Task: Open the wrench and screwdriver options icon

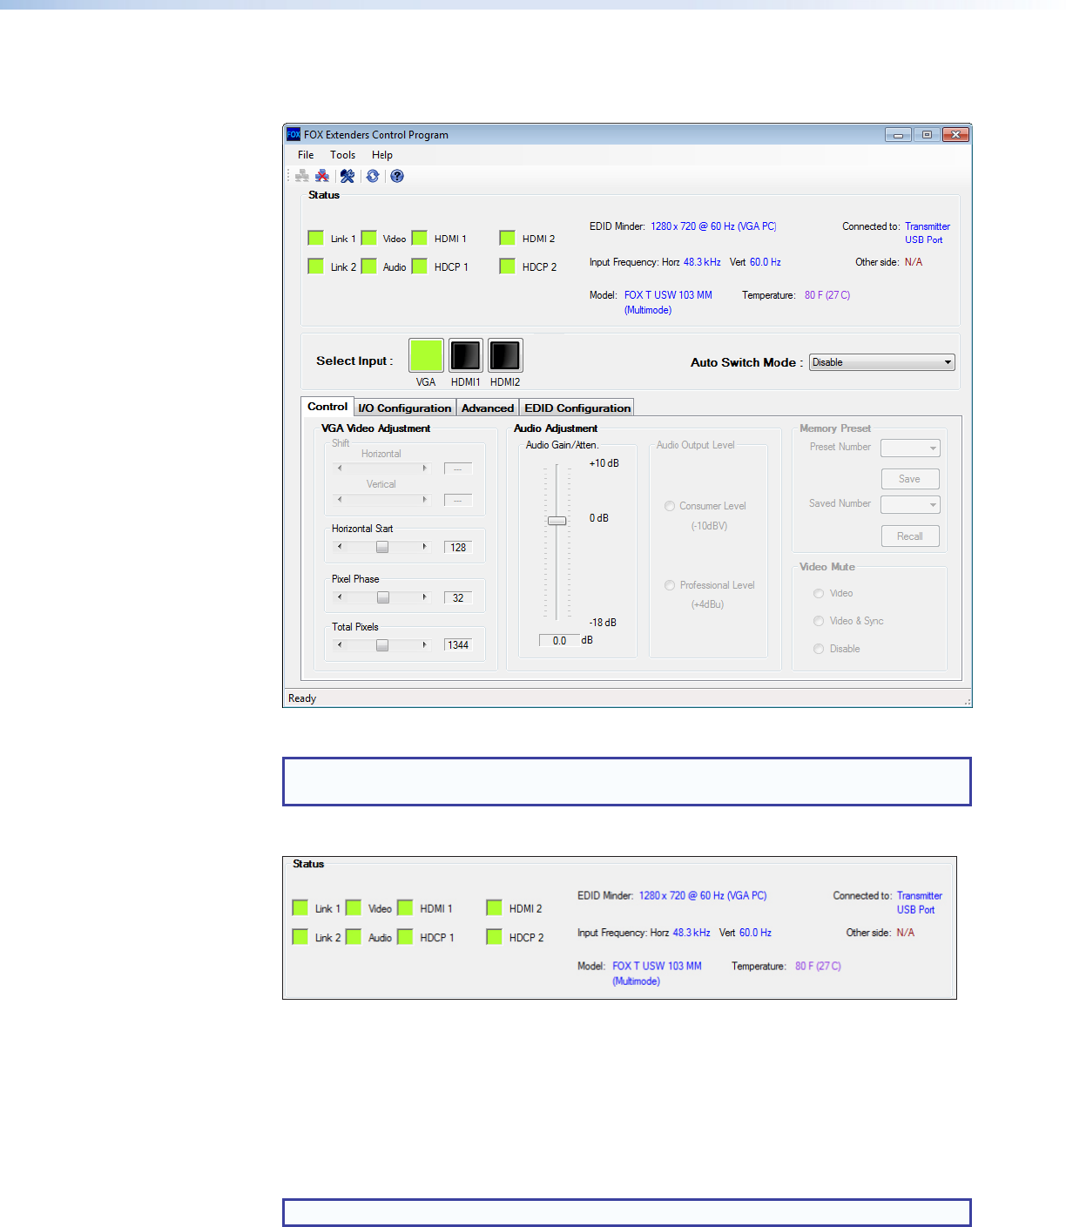Action: [x=347, y=176]
